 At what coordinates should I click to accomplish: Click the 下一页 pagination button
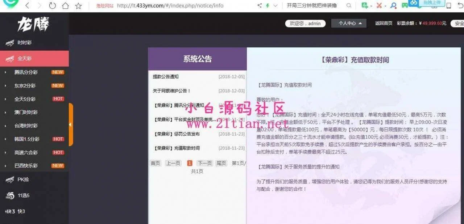click(x=205, y=163)
